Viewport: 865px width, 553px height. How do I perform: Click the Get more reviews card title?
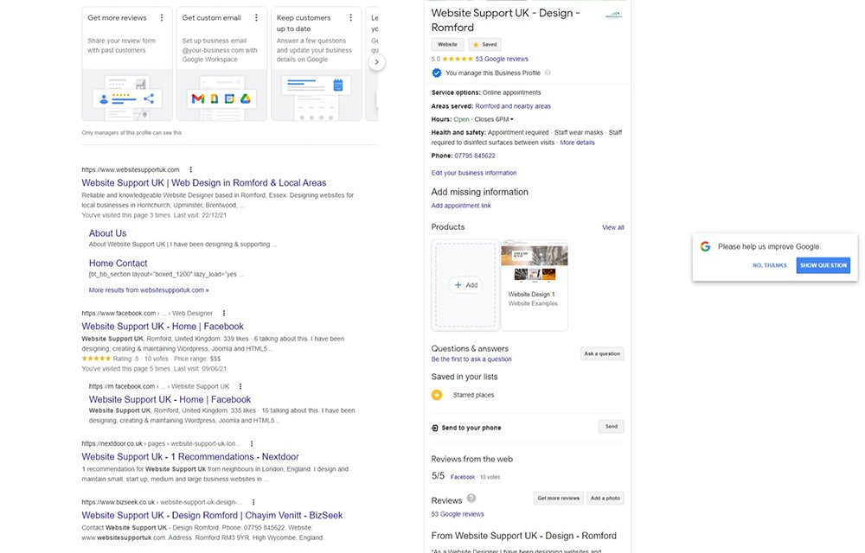117,17
